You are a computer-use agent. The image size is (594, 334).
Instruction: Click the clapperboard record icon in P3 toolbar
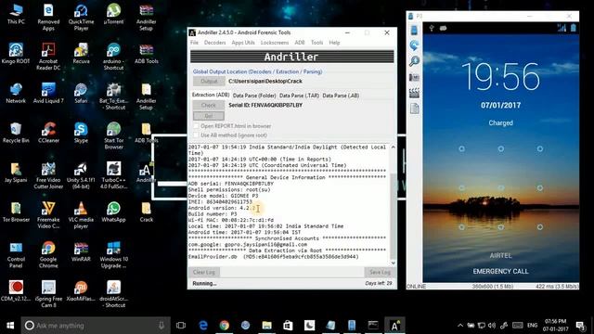coord(414,93)
